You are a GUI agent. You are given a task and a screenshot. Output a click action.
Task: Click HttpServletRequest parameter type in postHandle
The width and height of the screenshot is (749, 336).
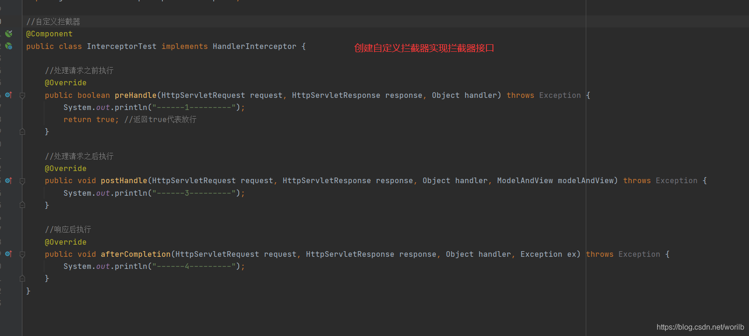pyautogui.click(x=194, y=181)
